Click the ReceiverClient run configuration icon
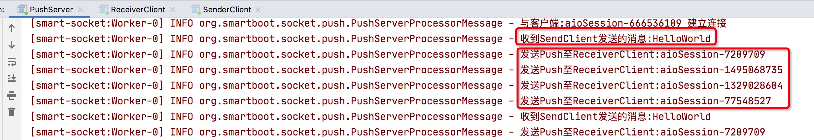Screen dimensions: 814x140 tap(103, 10)
